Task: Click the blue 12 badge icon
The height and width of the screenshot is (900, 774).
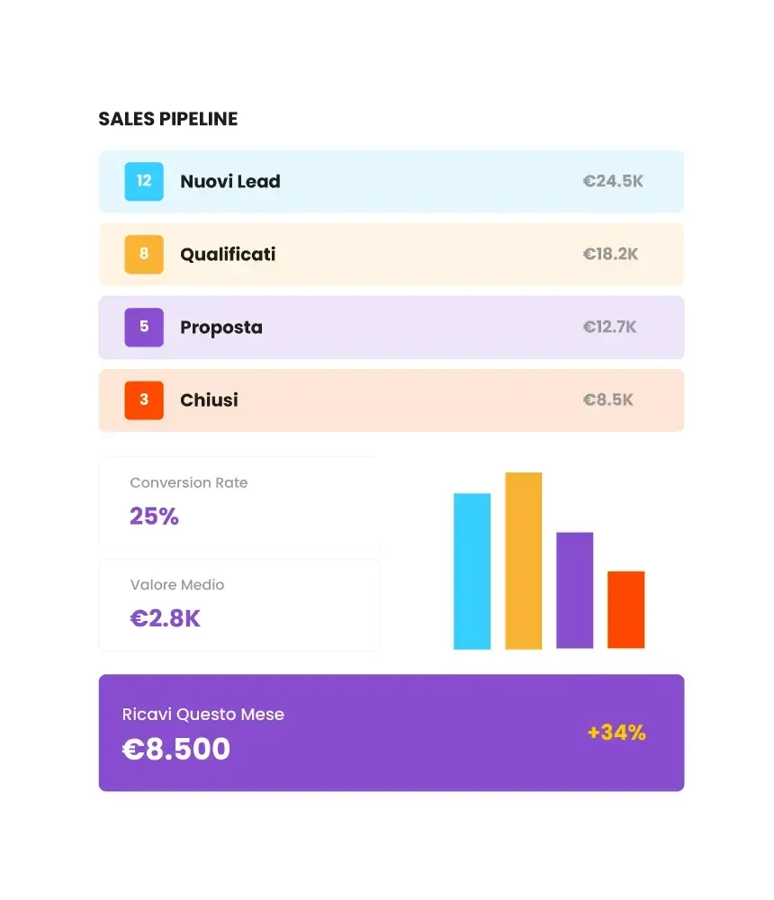Action: 143,182
